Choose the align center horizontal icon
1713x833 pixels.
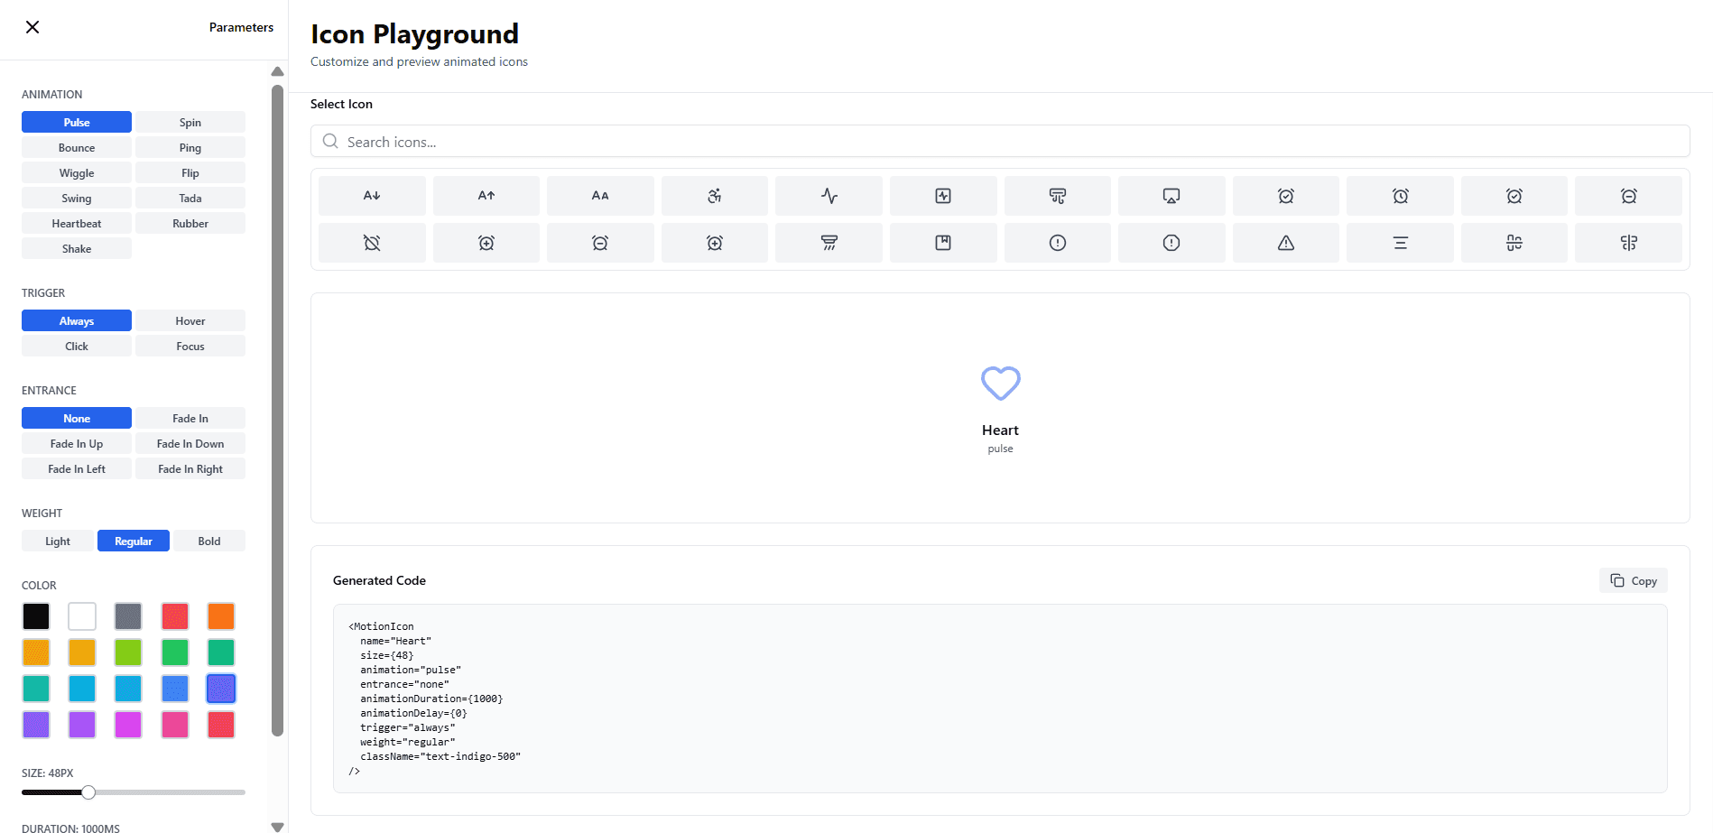(x=1514, y=242)
